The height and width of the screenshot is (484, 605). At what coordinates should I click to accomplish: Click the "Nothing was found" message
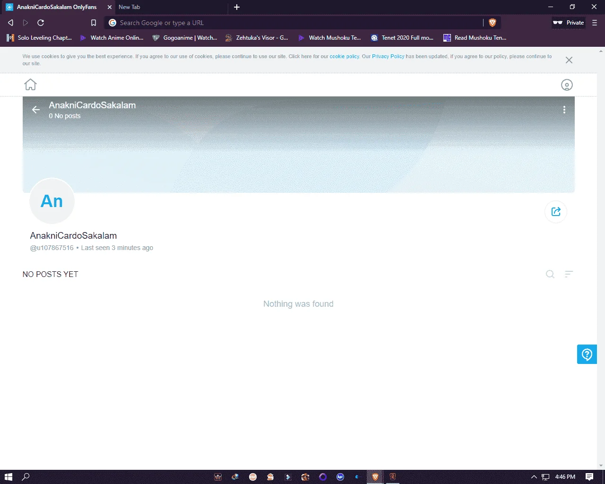298,304
